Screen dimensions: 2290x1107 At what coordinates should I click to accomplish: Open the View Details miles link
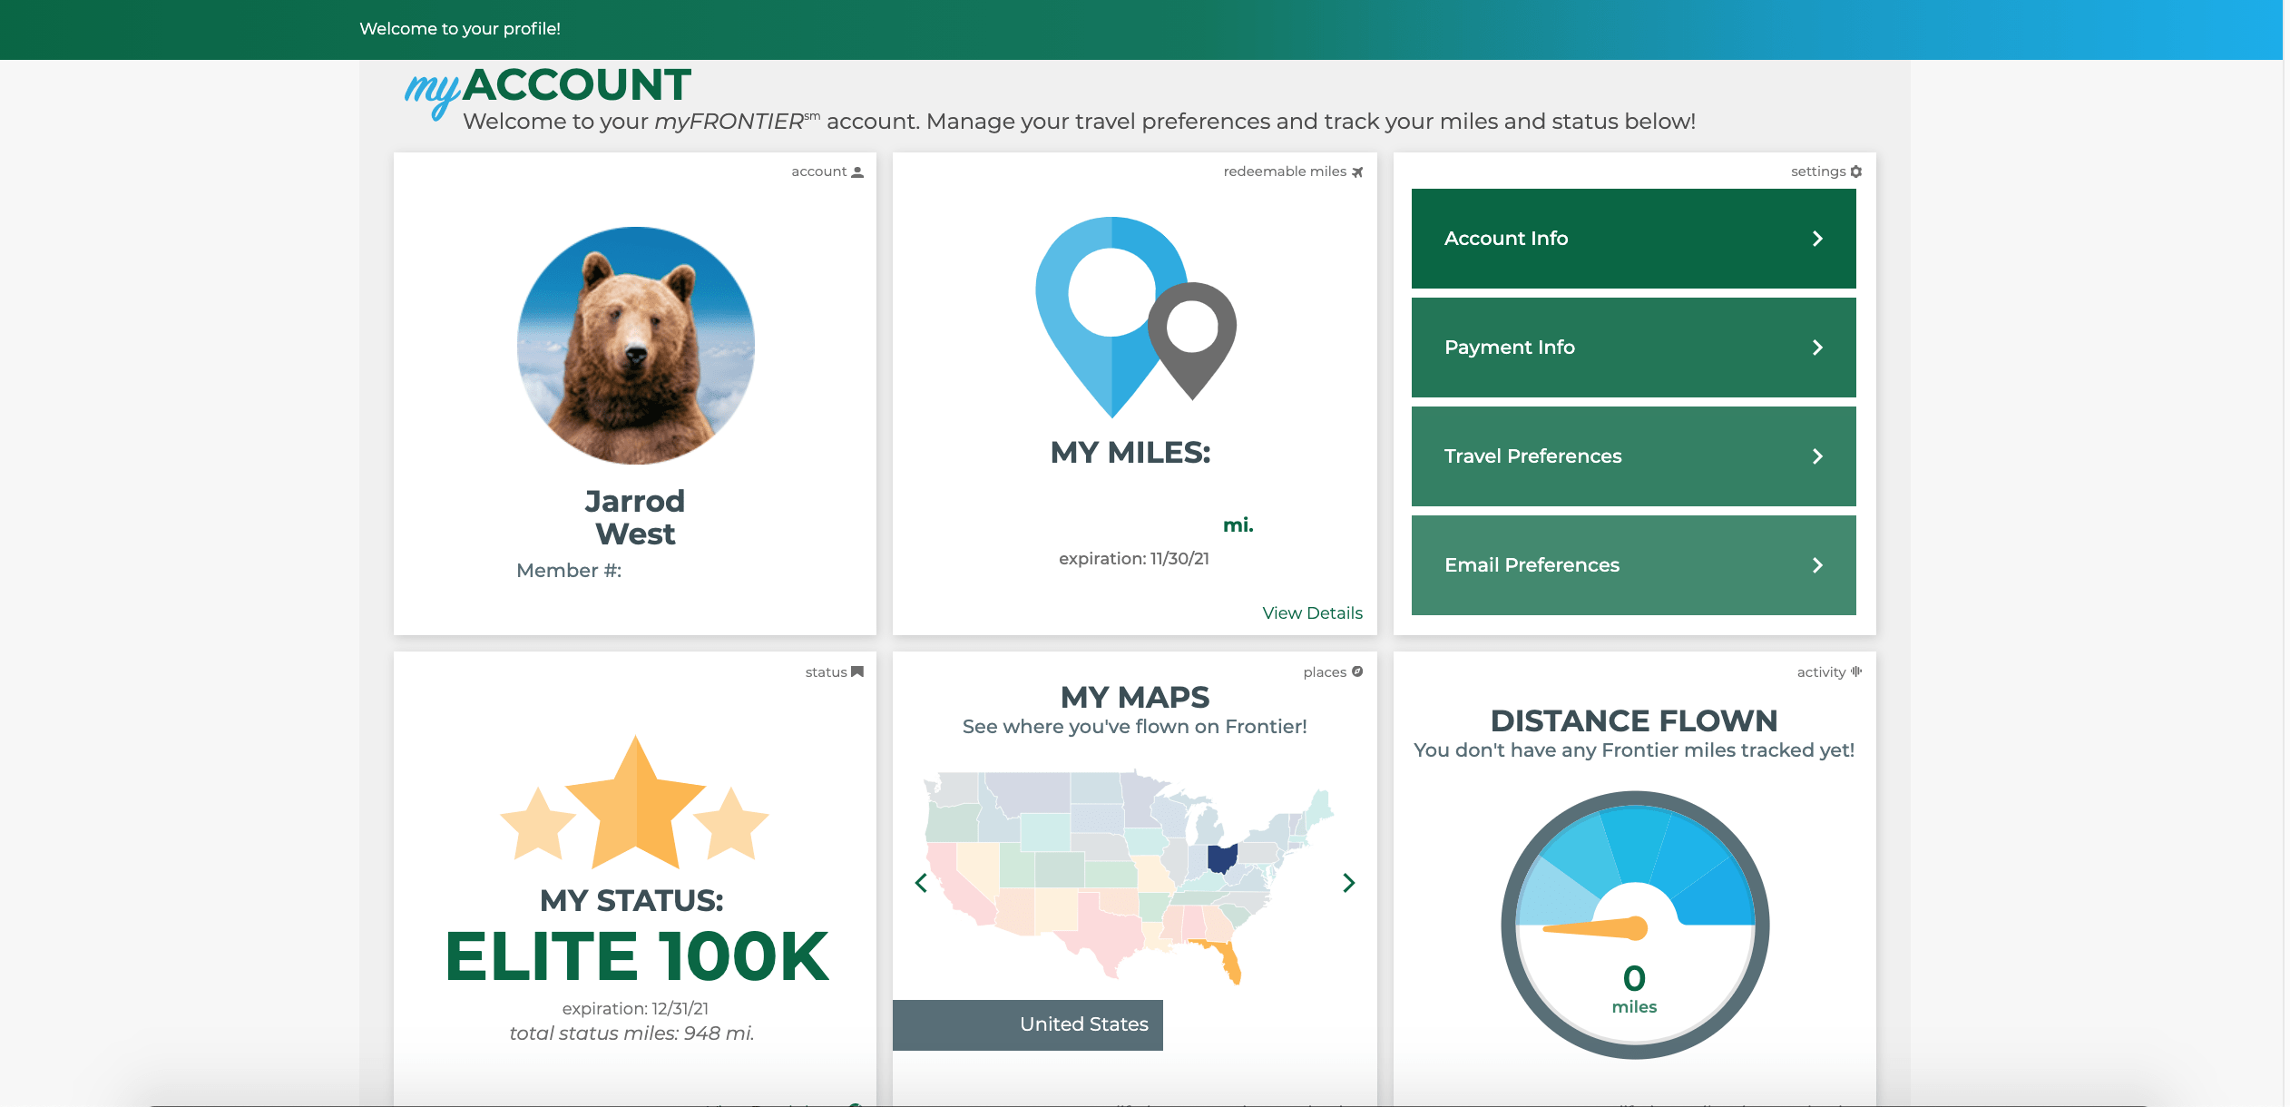click(x=1312, y=613)
